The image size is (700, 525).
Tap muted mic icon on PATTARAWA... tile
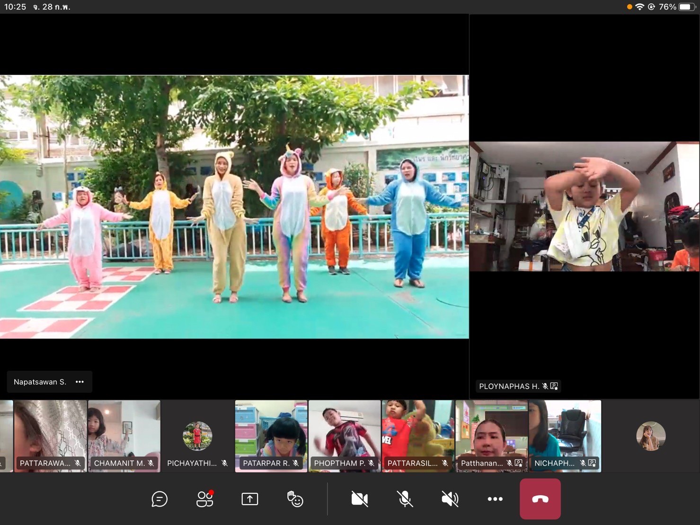click(77, 463)
